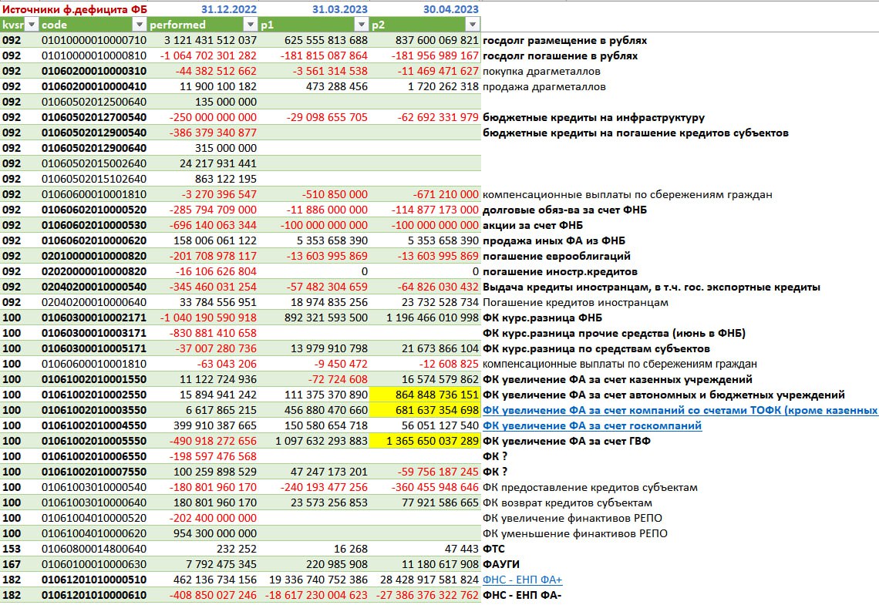Select the yellow cell 681 637 354 698

pyautogui.click(x=426, y=410)
